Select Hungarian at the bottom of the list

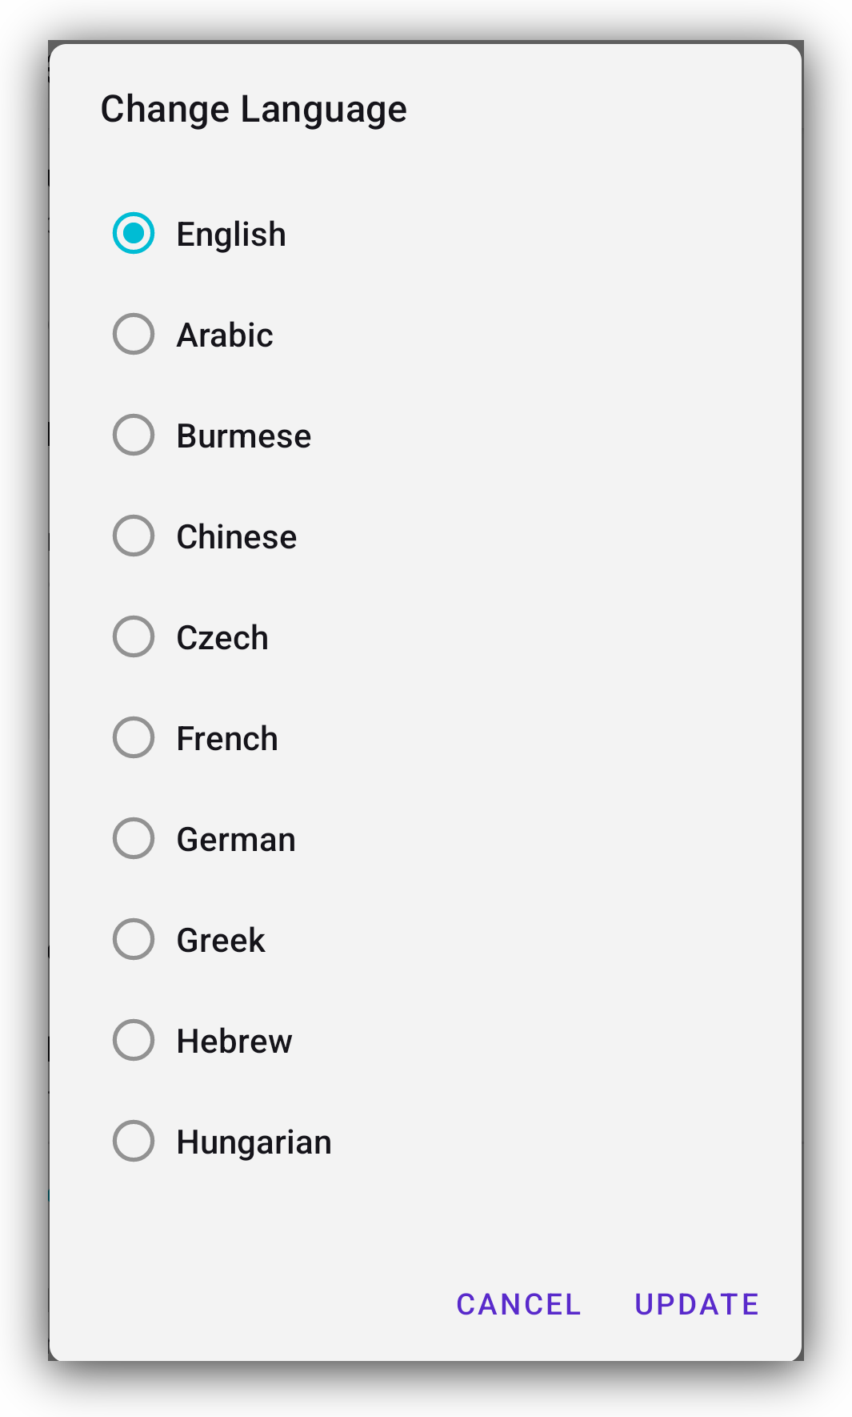pyautogui.click(x=134, y=1142)
